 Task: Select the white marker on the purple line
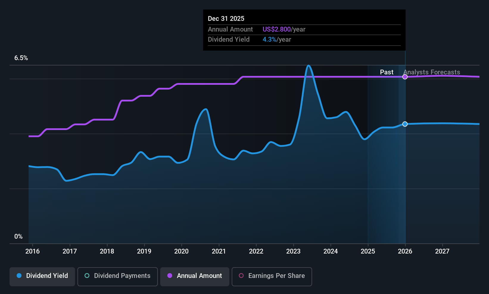pyautogui.click(x=405, y=76)
